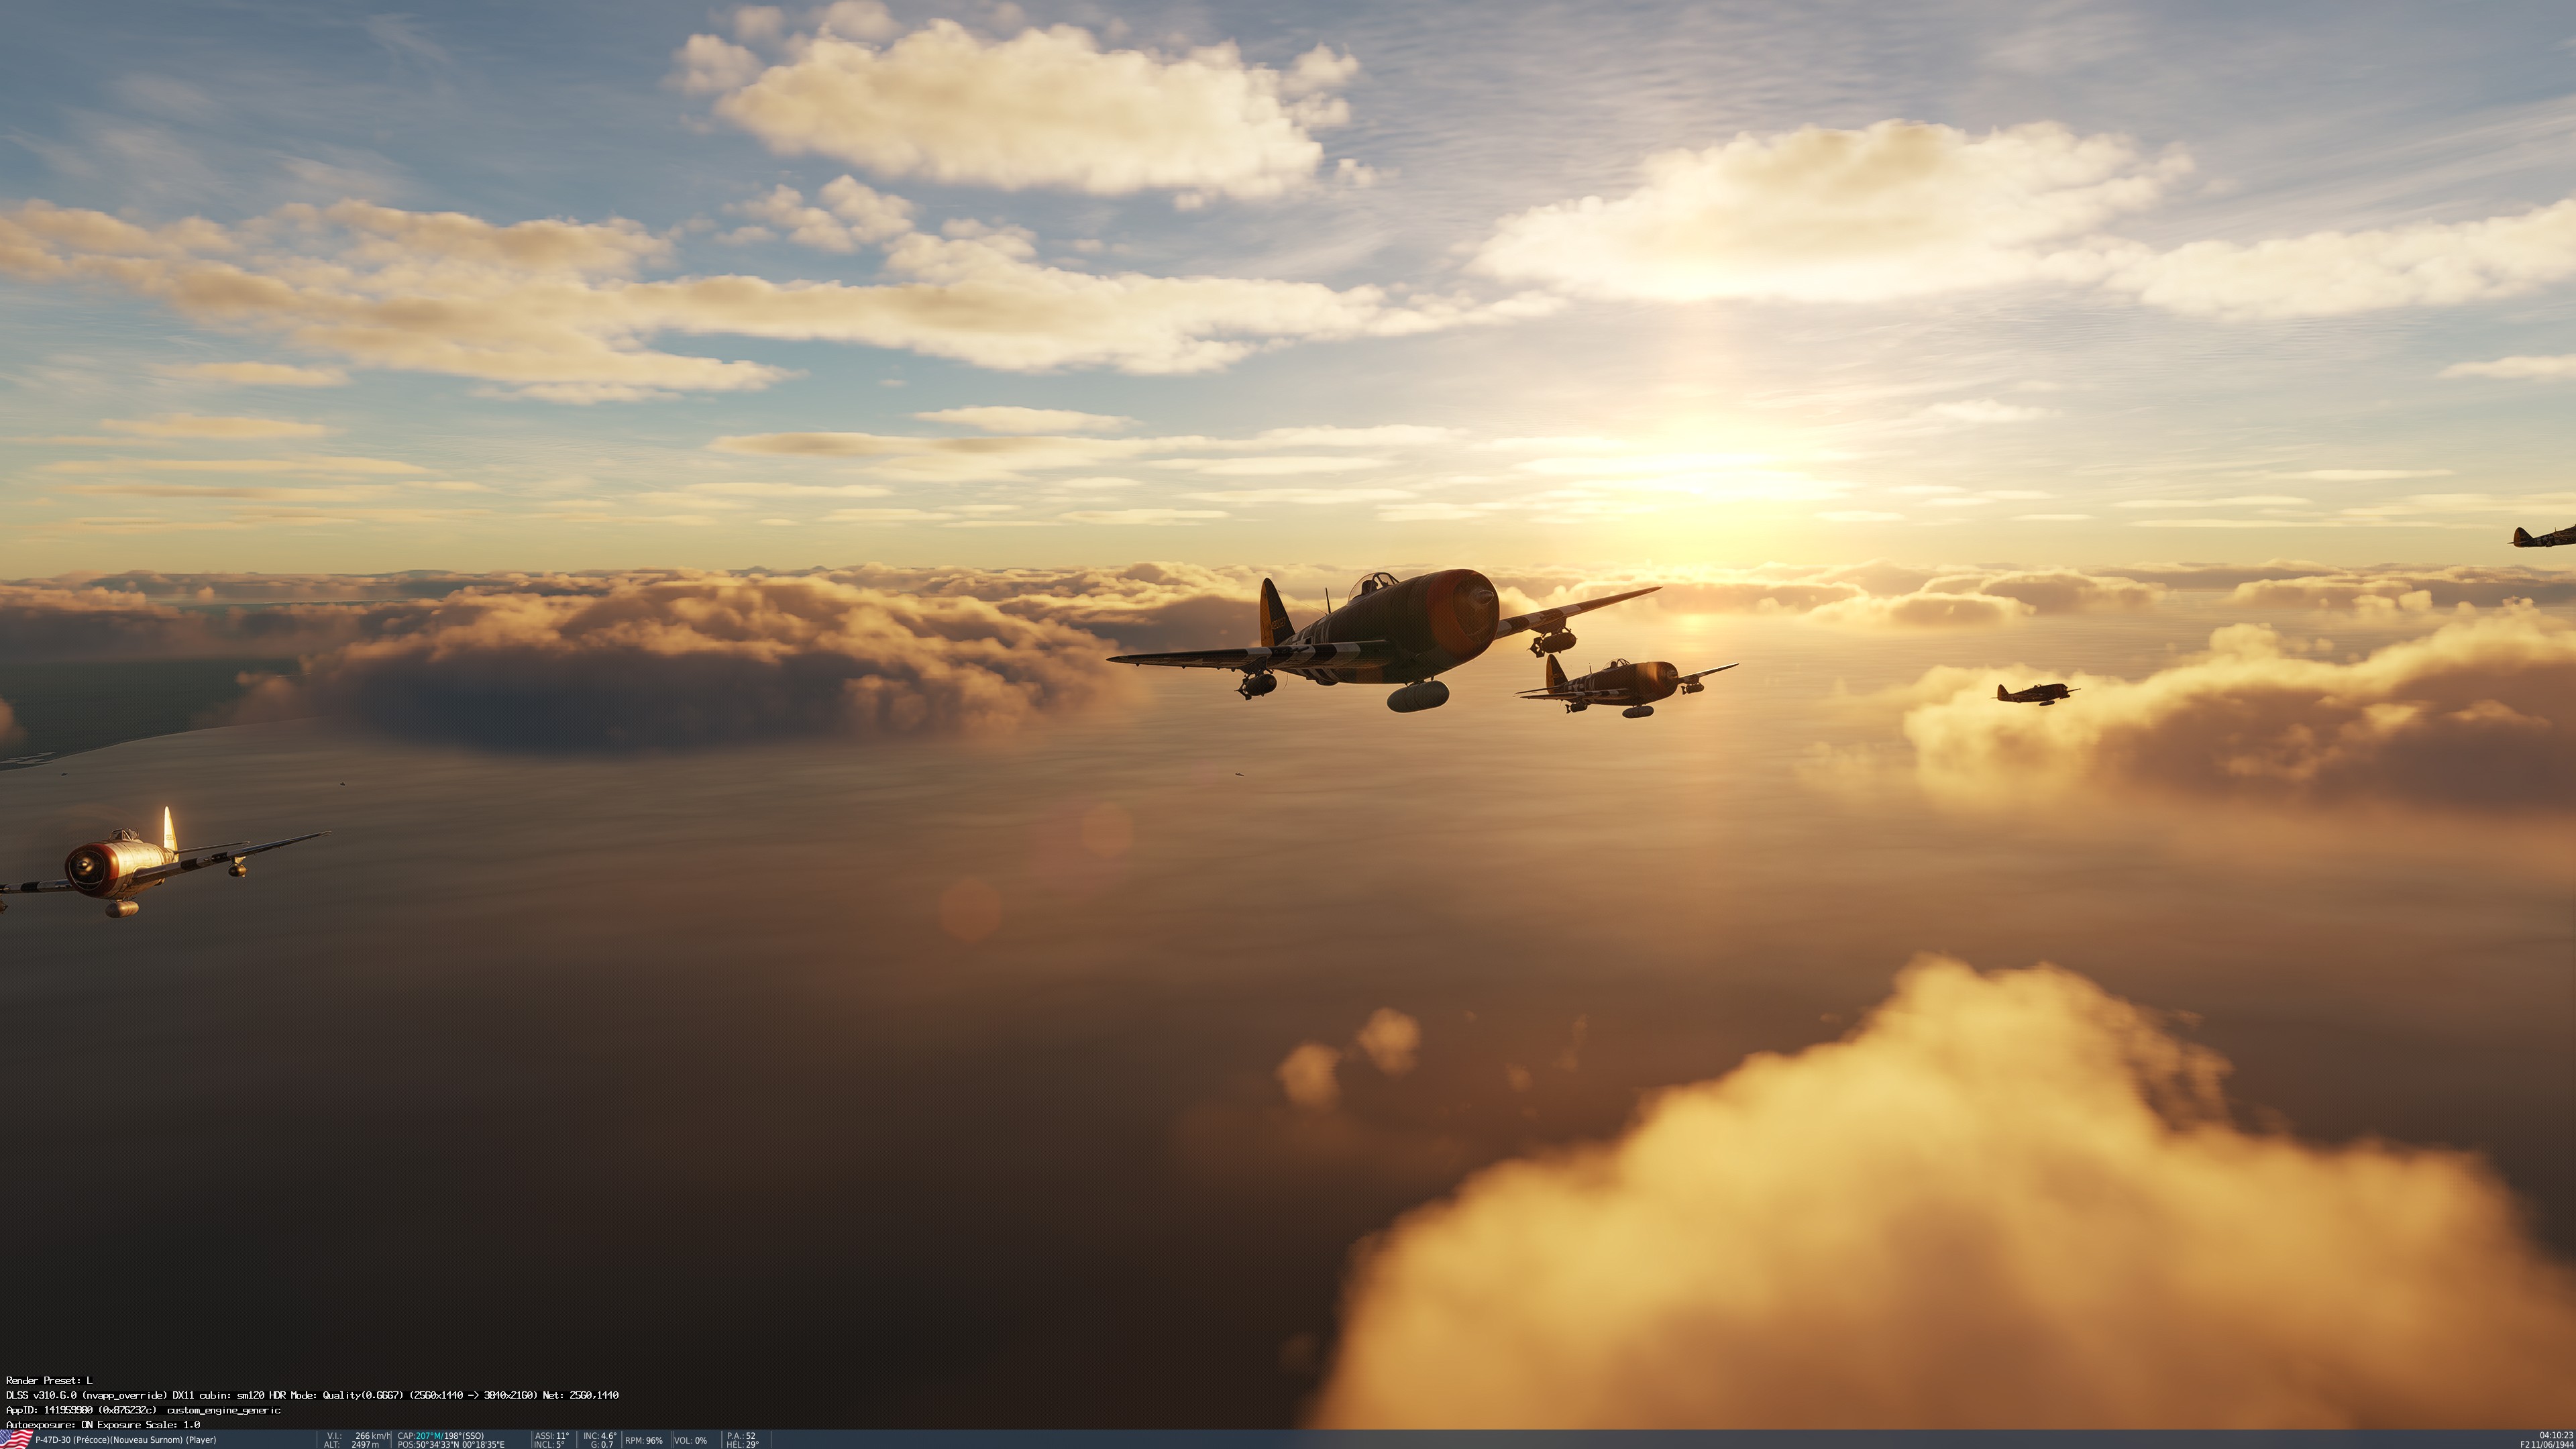Click the P-47D-30 player name label
Image resolution: width=2576 pixels, height=1449 pixels.
tap(125, 1440)
